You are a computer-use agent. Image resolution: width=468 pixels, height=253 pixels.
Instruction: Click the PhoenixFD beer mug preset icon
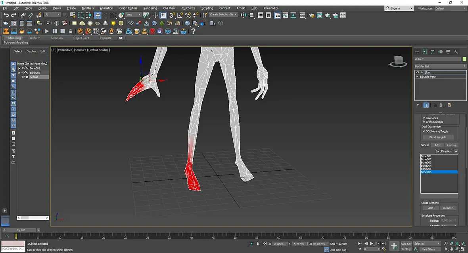137,31
